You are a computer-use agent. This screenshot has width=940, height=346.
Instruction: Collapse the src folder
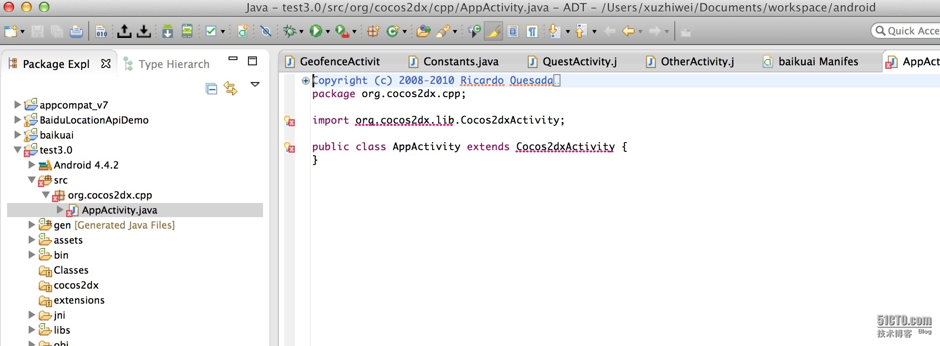pos(31,180)
